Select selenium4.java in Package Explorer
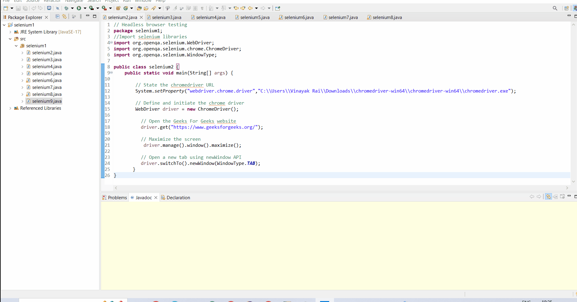Viewport: 577px width, 302px height. tap(47, 67)
